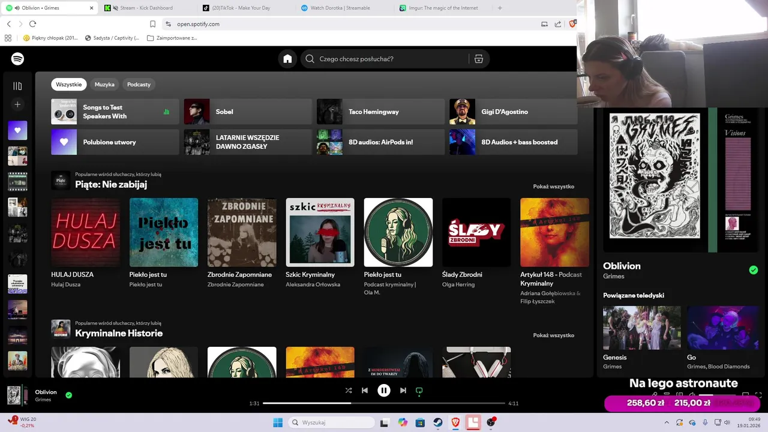Open Liked Songs heart in sidebar
Image resolution: width=768 pixels, height=432 pixels.
coord(17,130)
